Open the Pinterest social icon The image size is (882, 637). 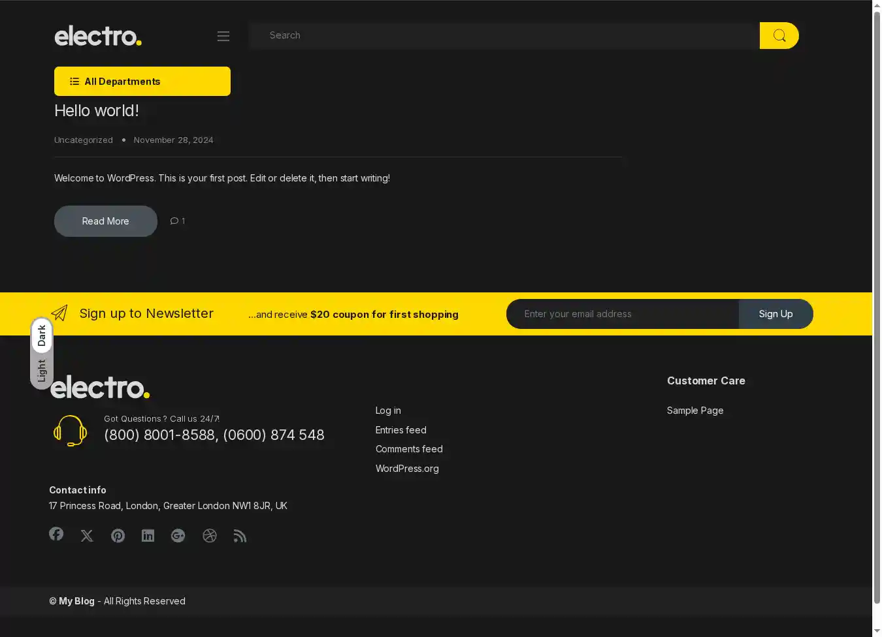tap(118, 536)
